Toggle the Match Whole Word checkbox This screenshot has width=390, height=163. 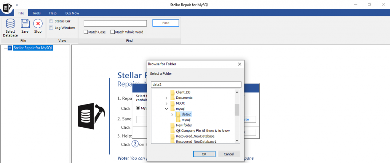[113, 32]
